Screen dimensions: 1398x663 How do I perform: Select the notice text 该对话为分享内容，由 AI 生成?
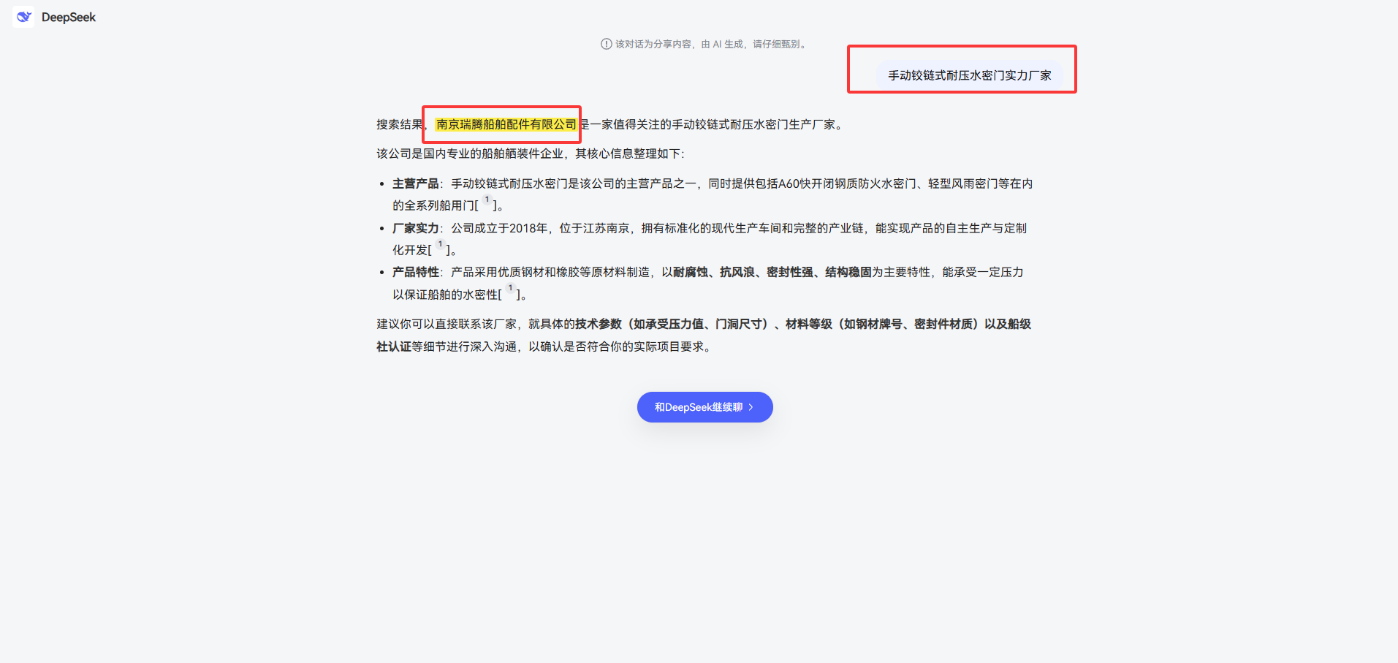(x=680, y=44)
